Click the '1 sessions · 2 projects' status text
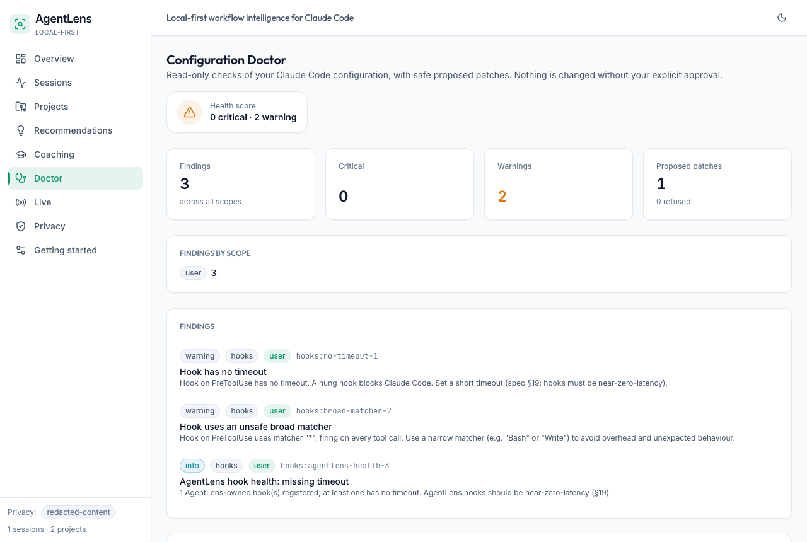Image resolution: width=807 pixels, height=542 pixels. [47, 529]
